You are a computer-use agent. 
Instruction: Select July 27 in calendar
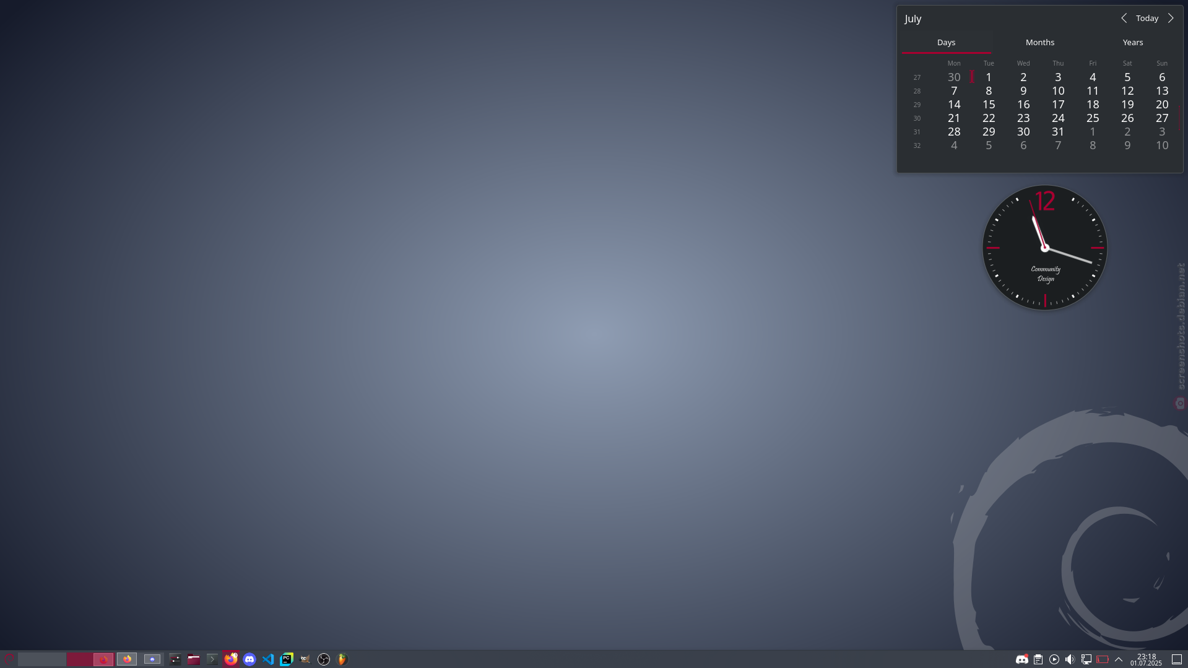(1162, 118)
